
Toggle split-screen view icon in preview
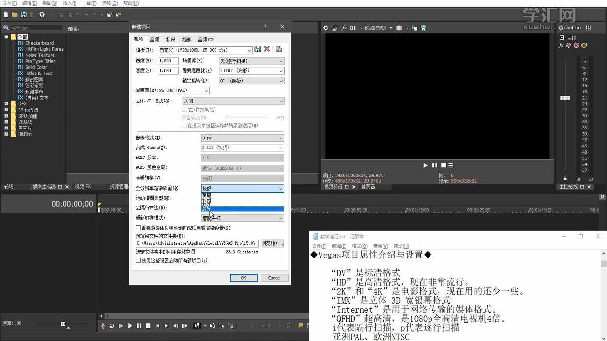point(353,28)
